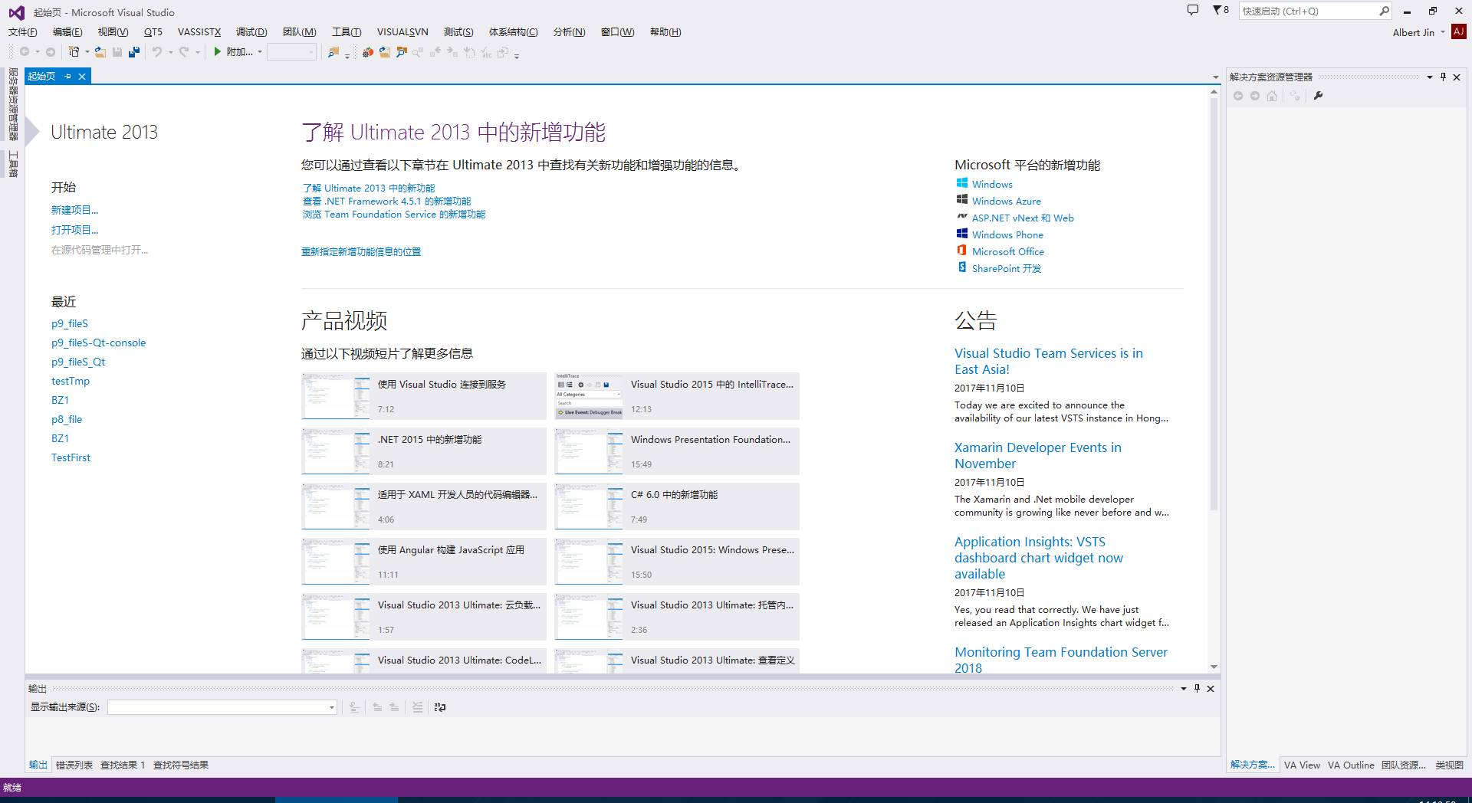Click the start page vertical scrollbar
The width and height of the screenshot is (1472, 803).
click(1214, 304)
